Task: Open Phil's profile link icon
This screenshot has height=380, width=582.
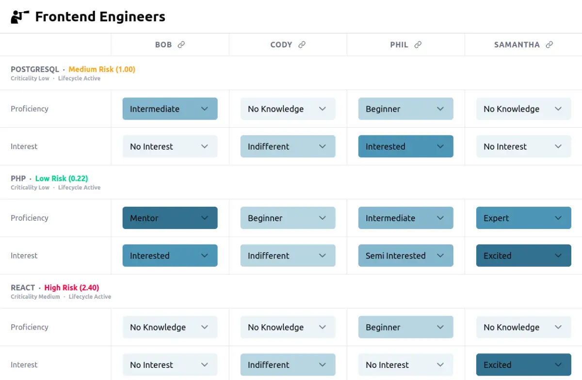Action: (418, 44)
